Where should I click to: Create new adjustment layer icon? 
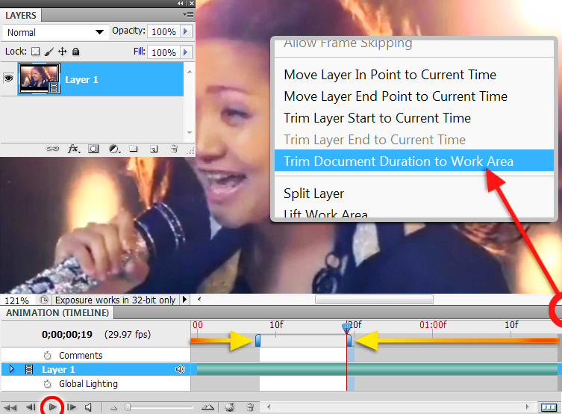click(114, 149)
